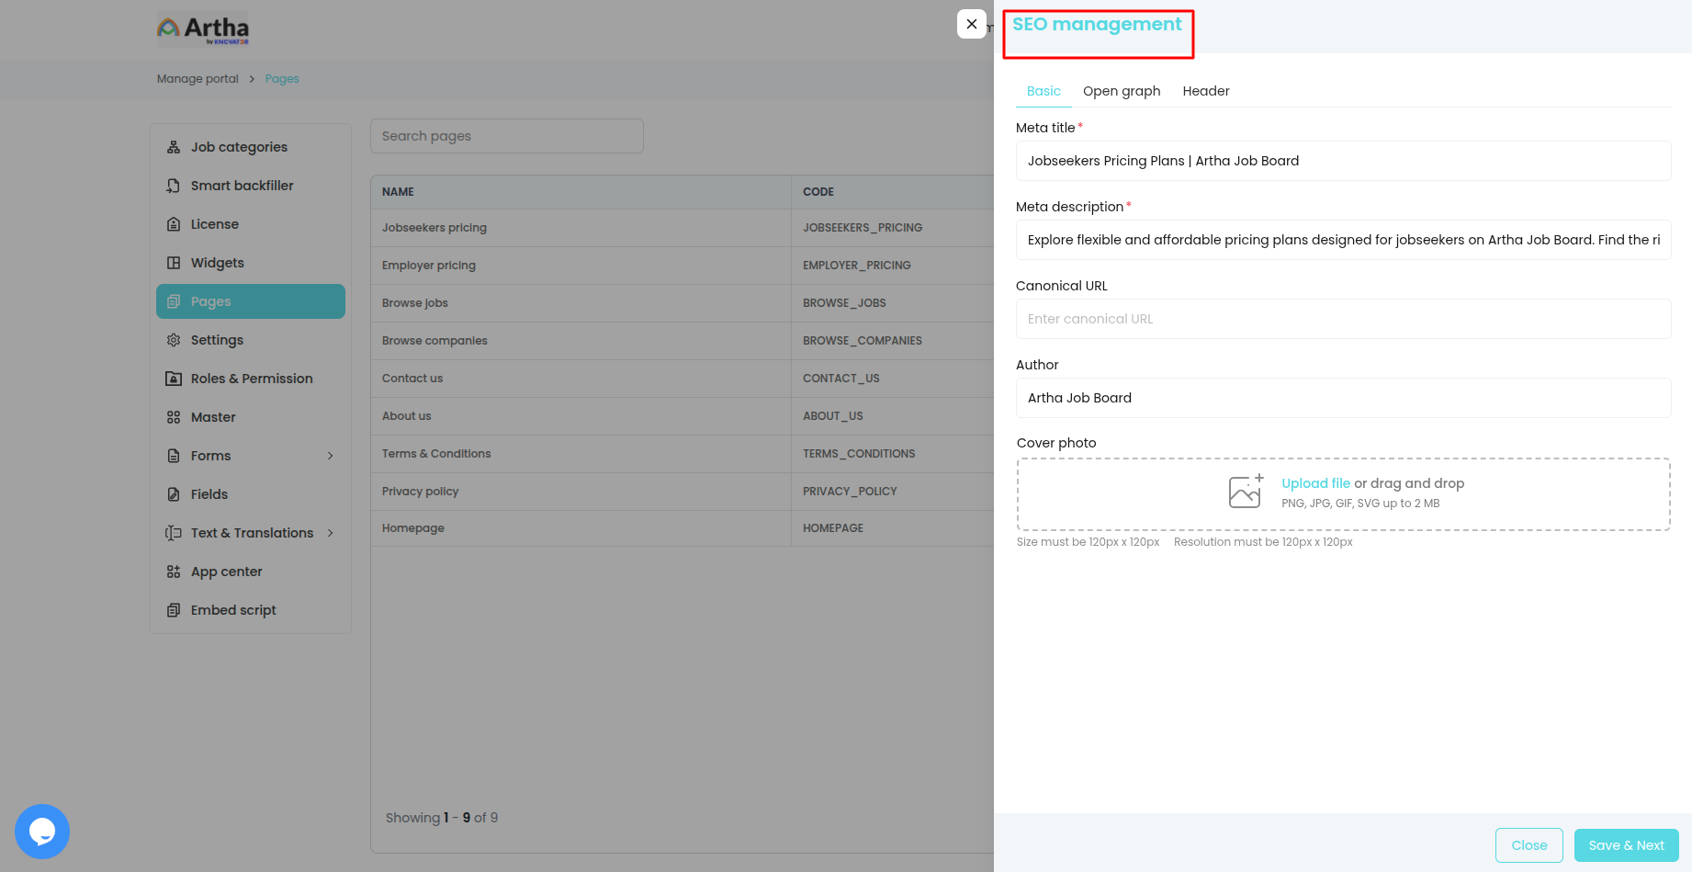Expand the Text & Translations chevron

click(331, 533)
